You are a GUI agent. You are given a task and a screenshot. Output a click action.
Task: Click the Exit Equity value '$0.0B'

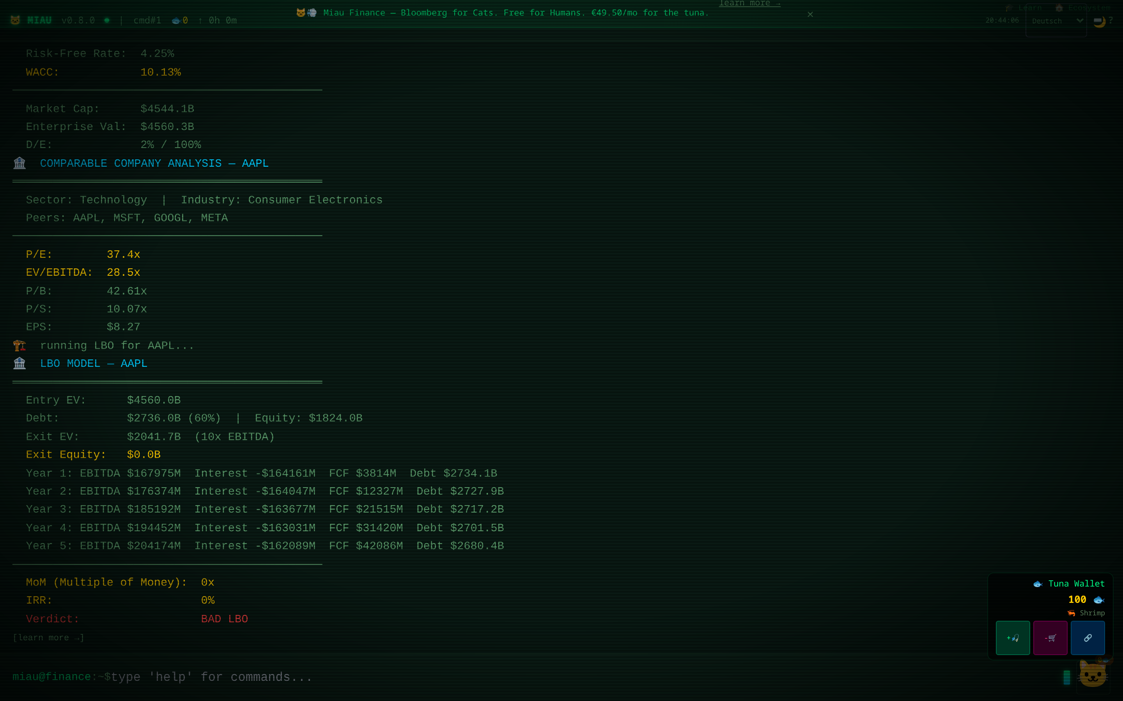(x=144, y=455)
